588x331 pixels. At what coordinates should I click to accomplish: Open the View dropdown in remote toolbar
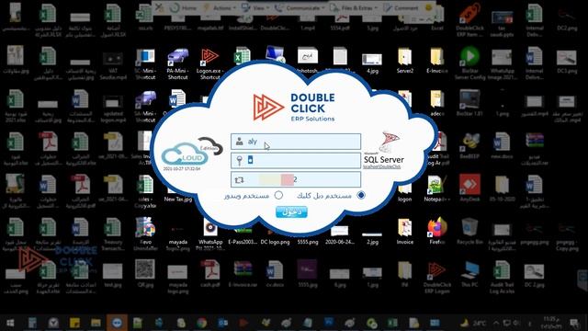255,7
